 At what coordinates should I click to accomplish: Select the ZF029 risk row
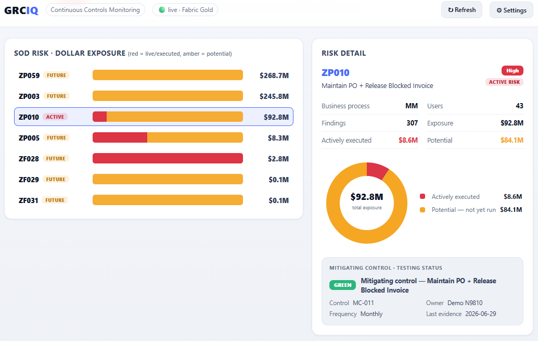(x=153, y=179)
